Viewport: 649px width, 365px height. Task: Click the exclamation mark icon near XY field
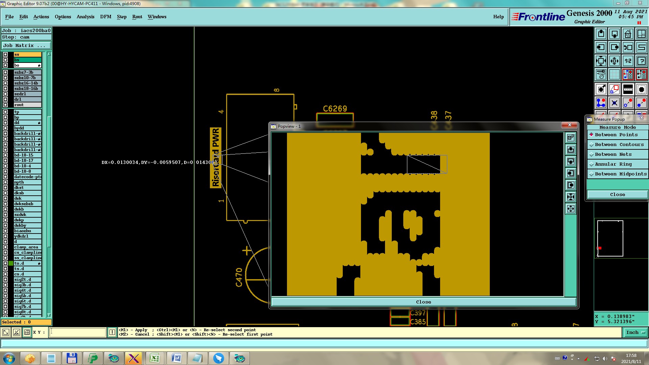point(112,332)
